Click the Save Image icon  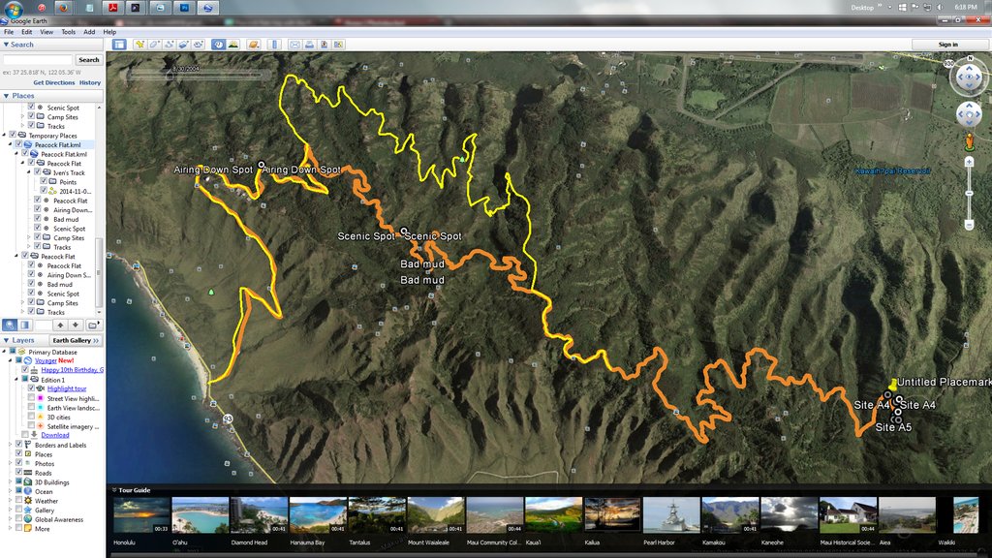pos(324,45)
